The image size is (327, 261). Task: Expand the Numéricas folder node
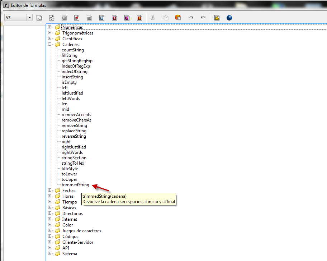tap(49, 27)
